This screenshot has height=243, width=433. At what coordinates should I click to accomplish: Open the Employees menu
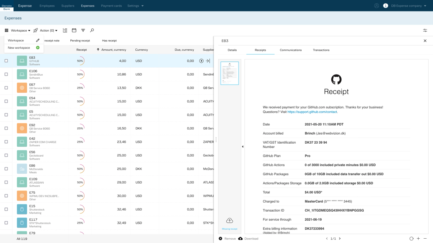coord(47,6)
